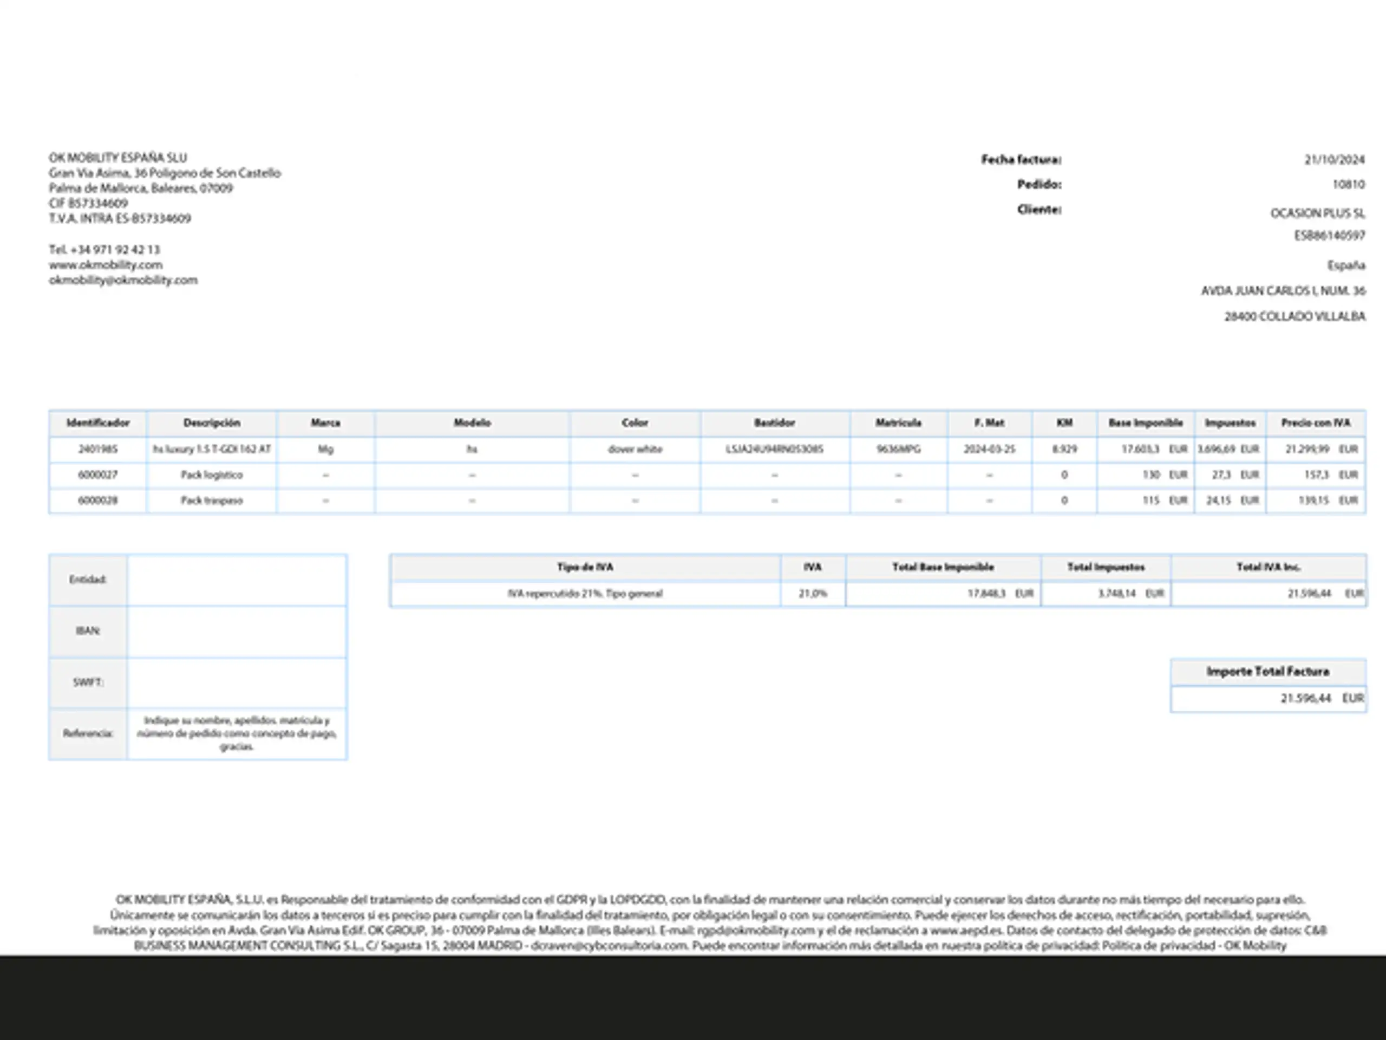Select the invoice date 21/10/2024

[x=1335, y=160]
